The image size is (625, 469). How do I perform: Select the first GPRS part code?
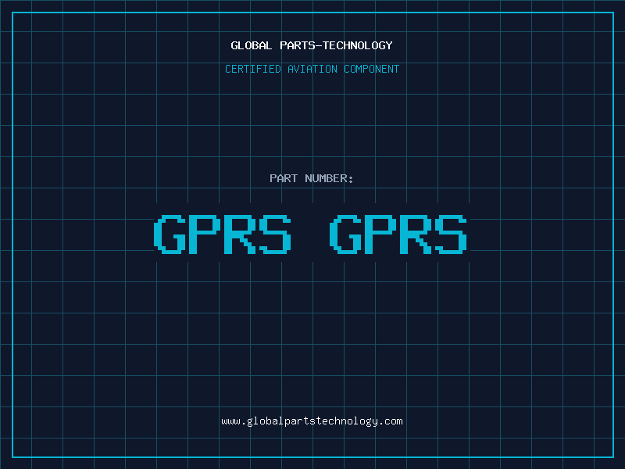[223, 234]
